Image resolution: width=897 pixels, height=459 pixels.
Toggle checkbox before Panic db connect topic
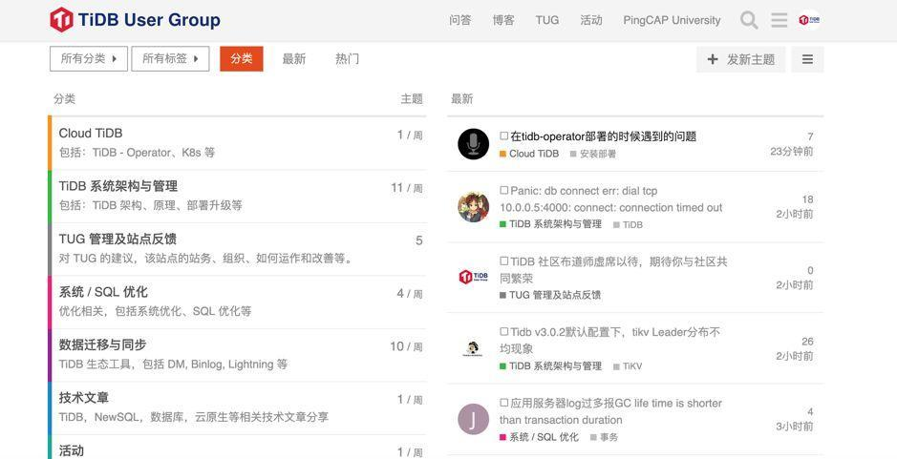pos(504,190)
